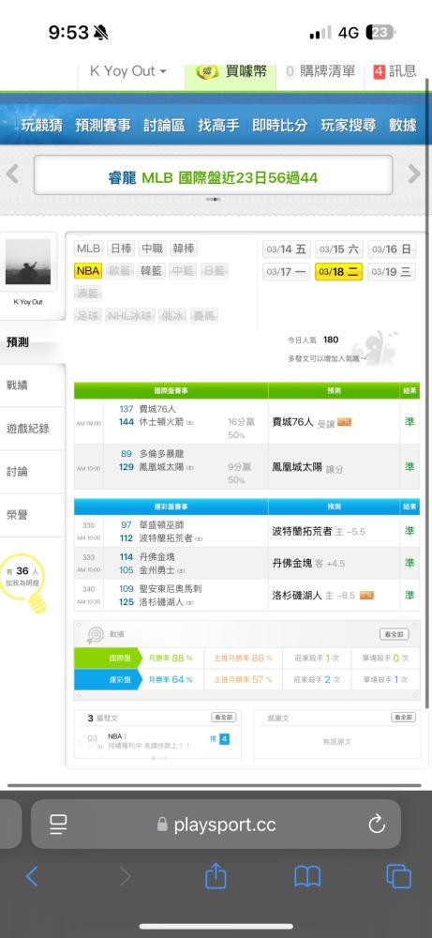Select the 日棒 league filter

tap(120, 249)
